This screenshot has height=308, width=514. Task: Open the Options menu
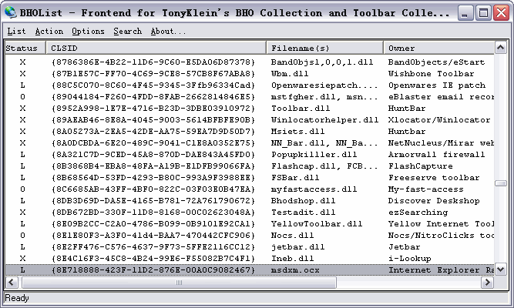point(88,31)
